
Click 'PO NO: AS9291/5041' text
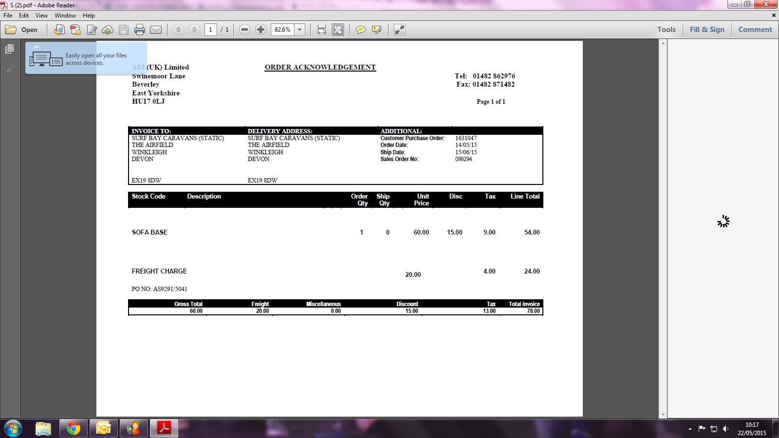[159, 289]
